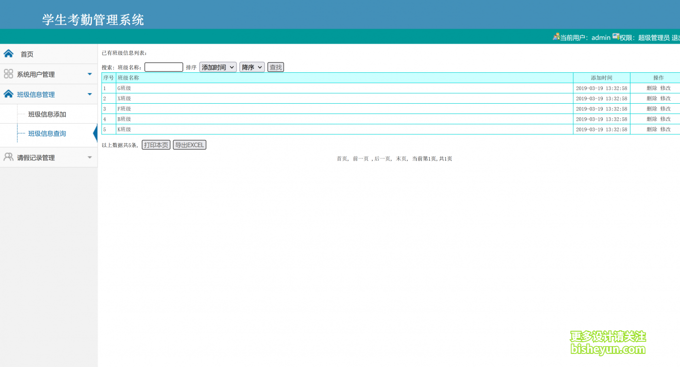Viewport: 680px width, 367px height.
Task: Click the 当前第1页,共1页 text
Action: point(432,159)
